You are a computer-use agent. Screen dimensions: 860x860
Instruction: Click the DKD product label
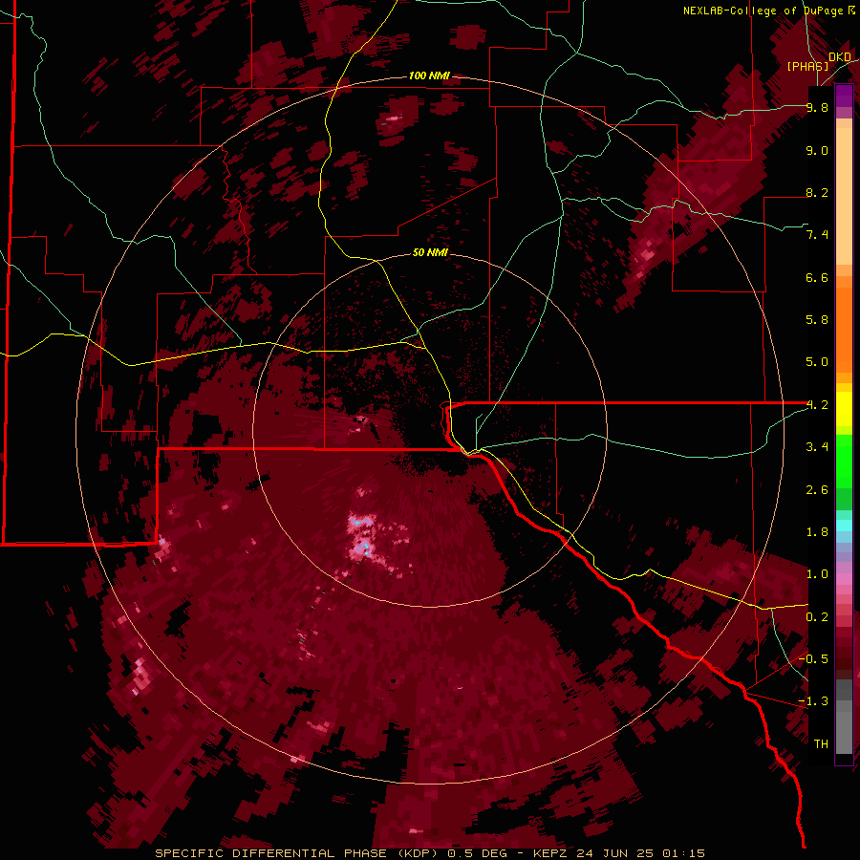click(840, 57)
